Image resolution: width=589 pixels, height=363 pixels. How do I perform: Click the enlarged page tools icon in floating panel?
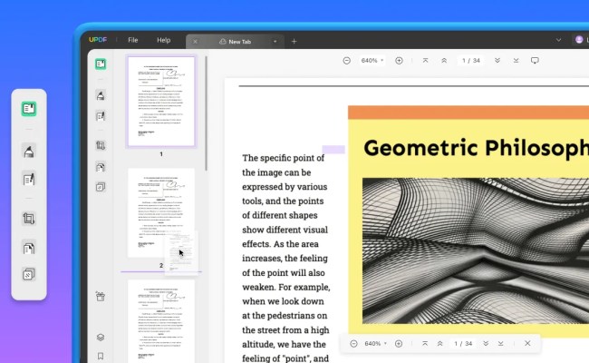click(29, 249)
